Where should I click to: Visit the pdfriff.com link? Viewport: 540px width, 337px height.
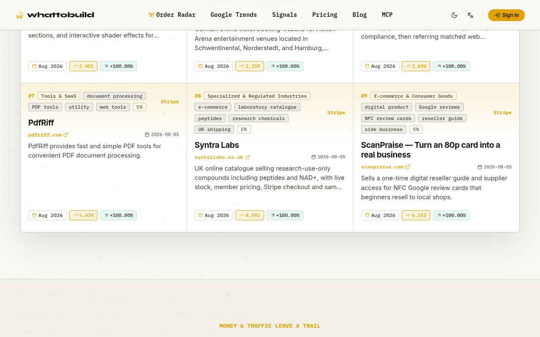coord(45,135)
